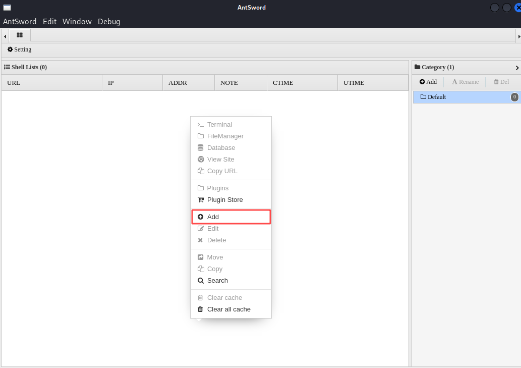Open the AntSword menu
Viewport: 521px width, 368px height.
point(20,22)
